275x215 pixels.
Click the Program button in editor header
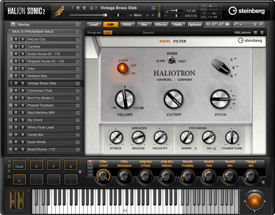click(x=94, y=33)
